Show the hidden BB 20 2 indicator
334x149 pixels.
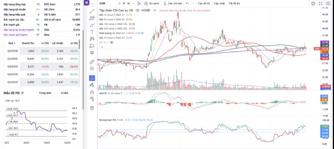click(x=112, y=42)
